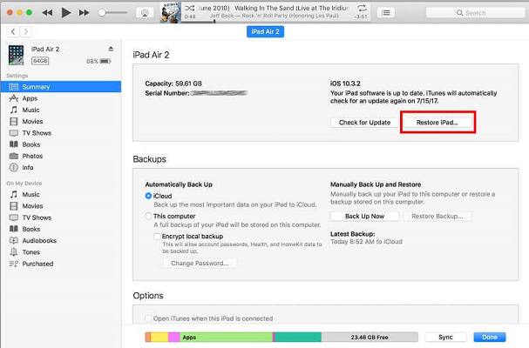Screen dimensions: 529x348
Task: Click the back navigation chevron
Action: coord(11,31)
